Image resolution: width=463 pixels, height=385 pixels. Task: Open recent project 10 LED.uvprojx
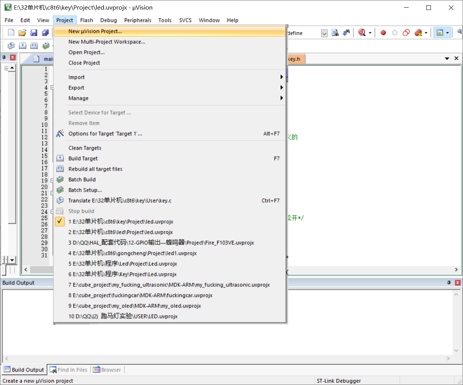[x=170, y=316]
